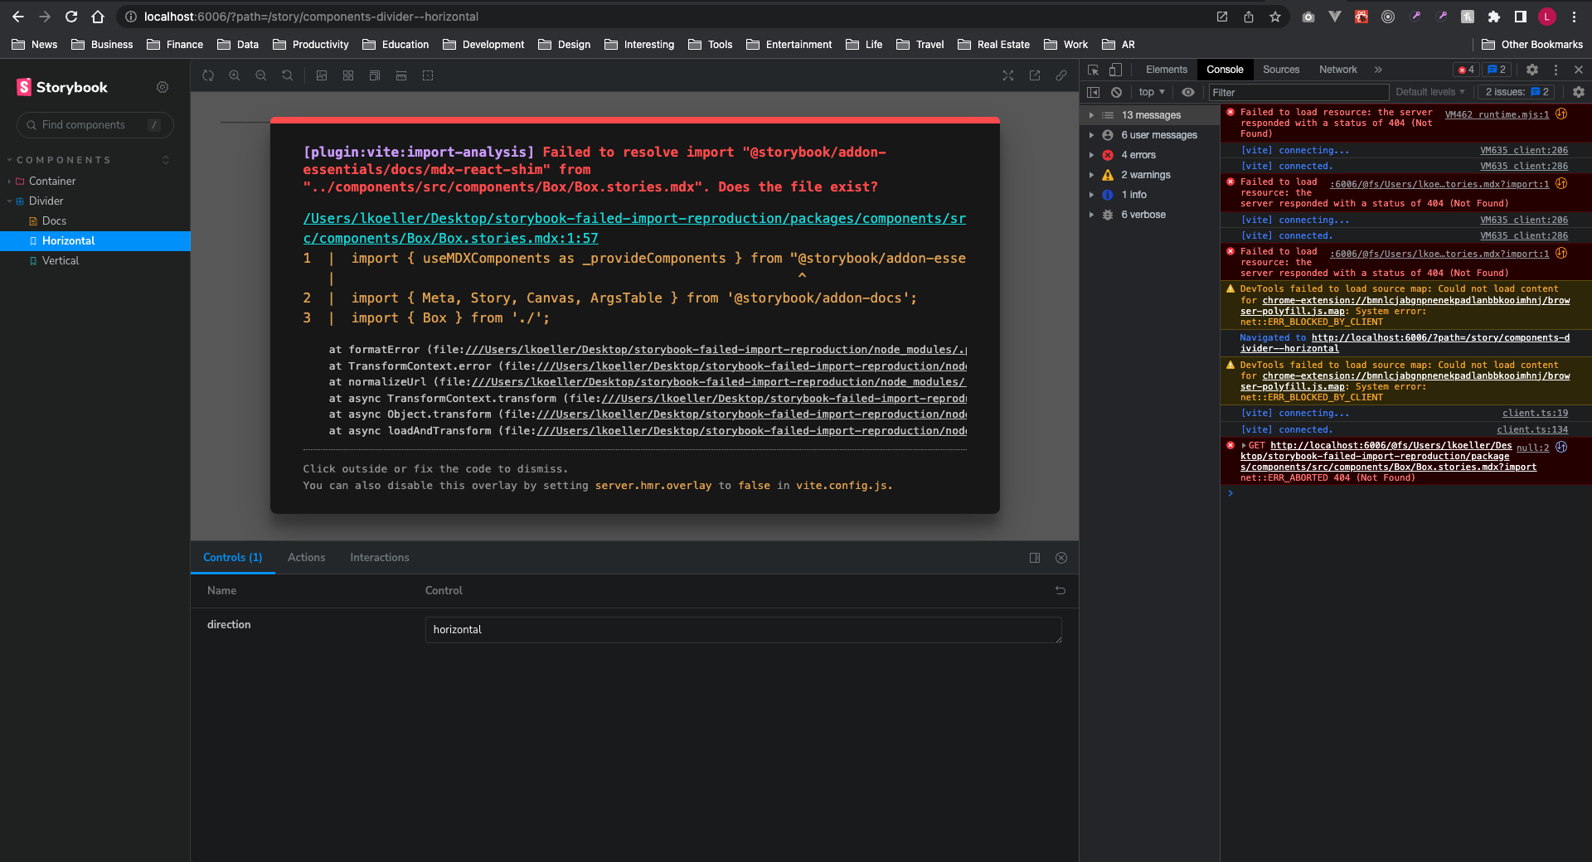The image size is (1592, 862).
Task: Reset zoom in Storybook toolbar
Action: pyautogui.click(x=288, y=75)
